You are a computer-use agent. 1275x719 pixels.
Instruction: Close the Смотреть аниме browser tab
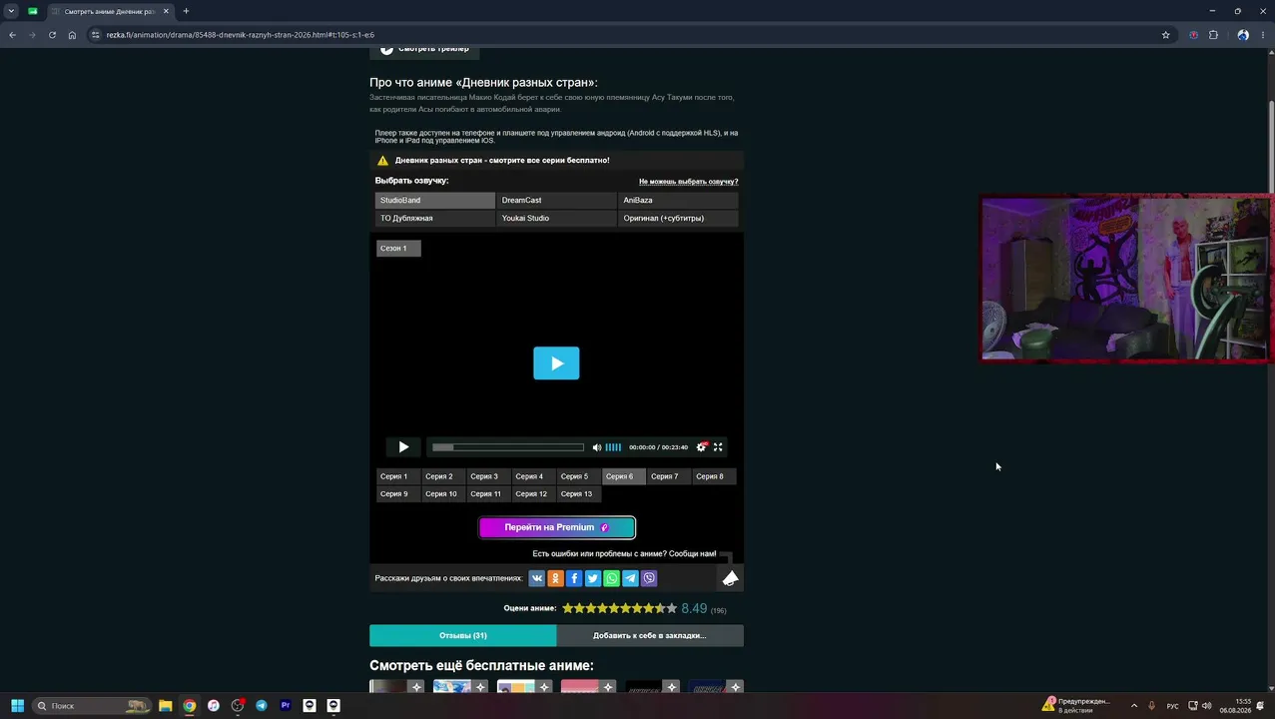click(x=166, y=11)
